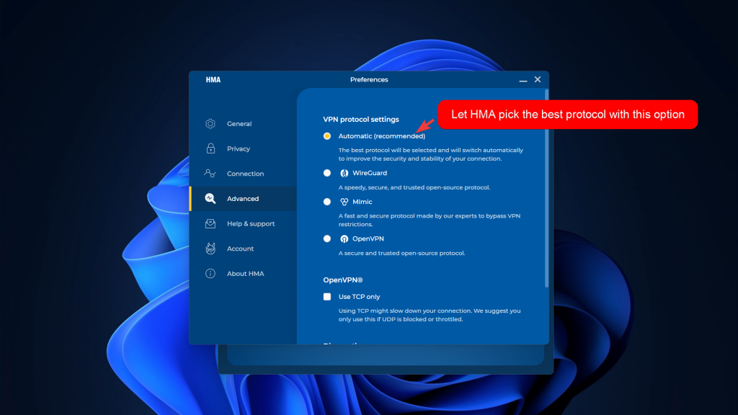Click the WireGuard protocol label
The width and height of the screenshot is (738, 415).
(370, 173)
